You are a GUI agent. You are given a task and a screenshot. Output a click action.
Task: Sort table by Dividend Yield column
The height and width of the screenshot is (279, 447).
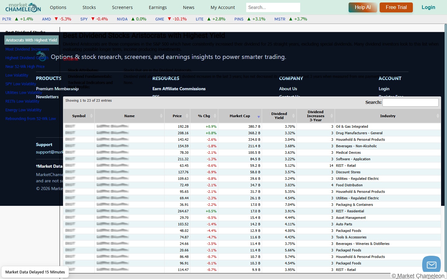point(279,116)
